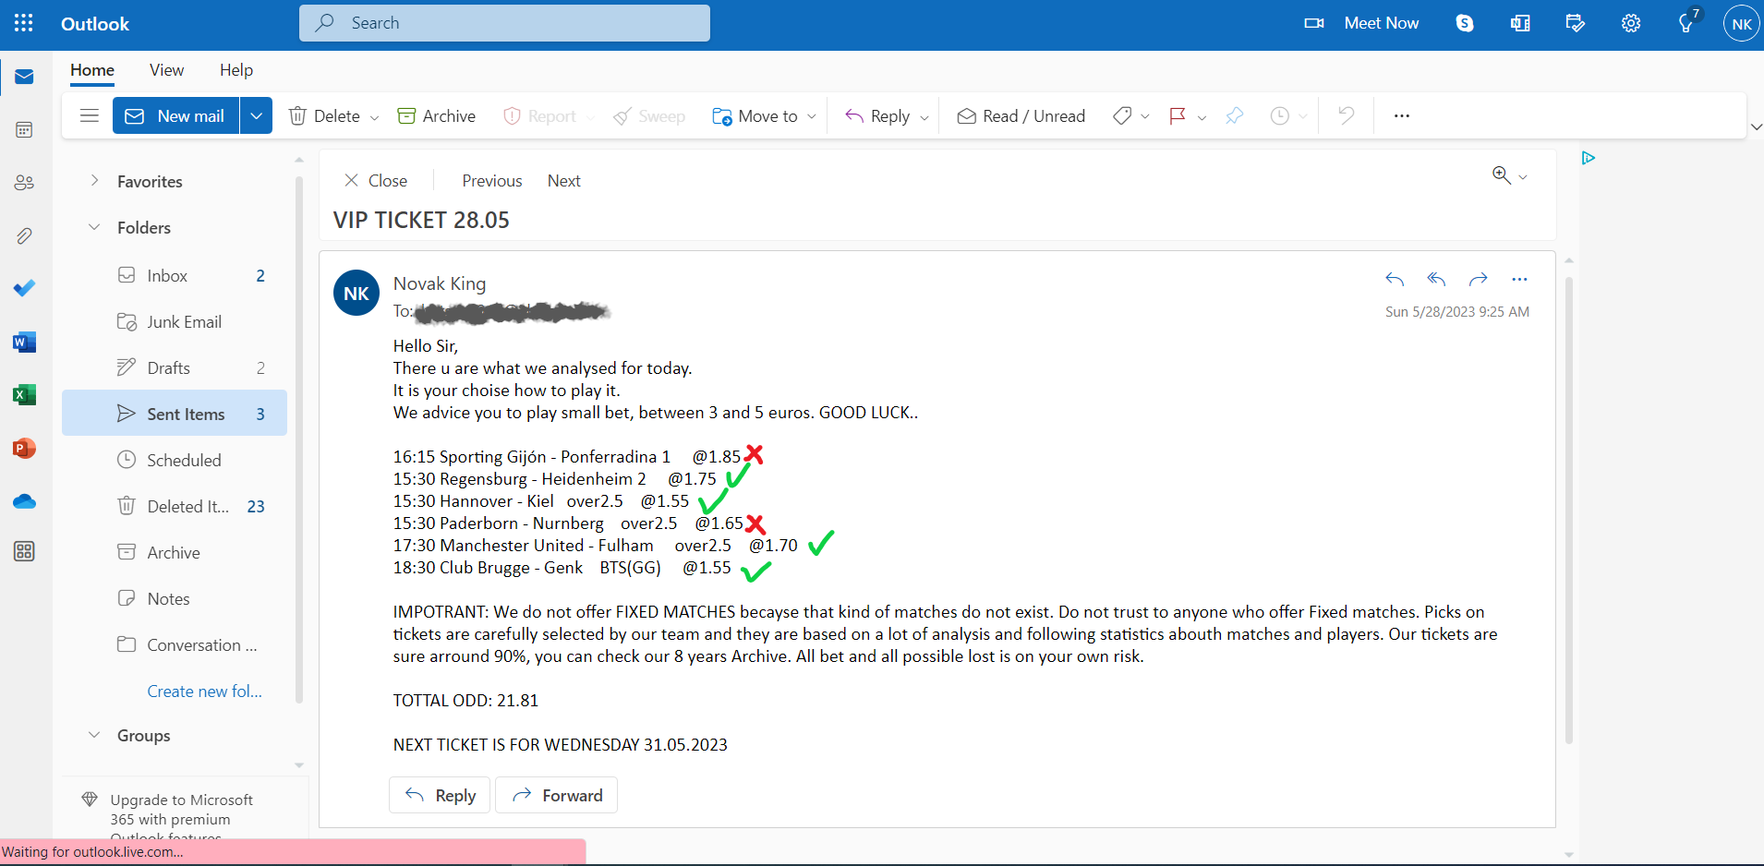Image resolution: width=1764 pixels, height=866 pixels.
Task: Open the Conversation History folder
Action: [175, 644]
